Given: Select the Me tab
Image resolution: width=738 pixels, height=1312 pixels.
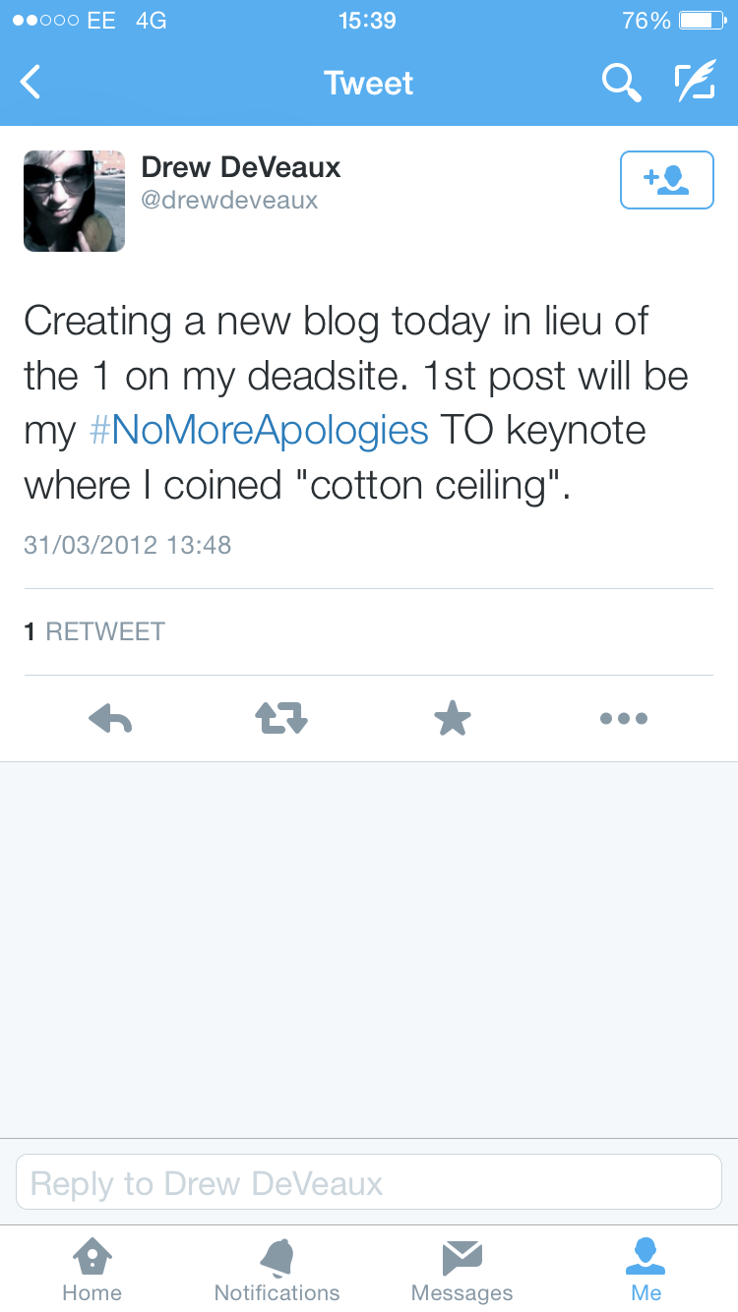Looking at the screenshot, I should (646, 1270).
